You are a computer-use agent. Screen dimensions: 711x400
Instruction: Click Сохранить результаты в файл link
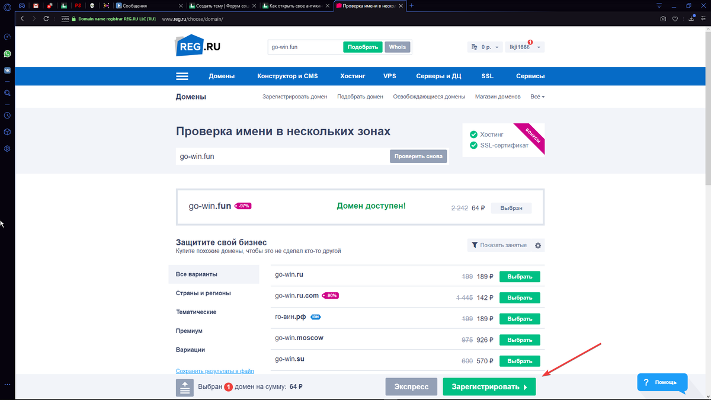pyautogui.click(x=214, y=371)
